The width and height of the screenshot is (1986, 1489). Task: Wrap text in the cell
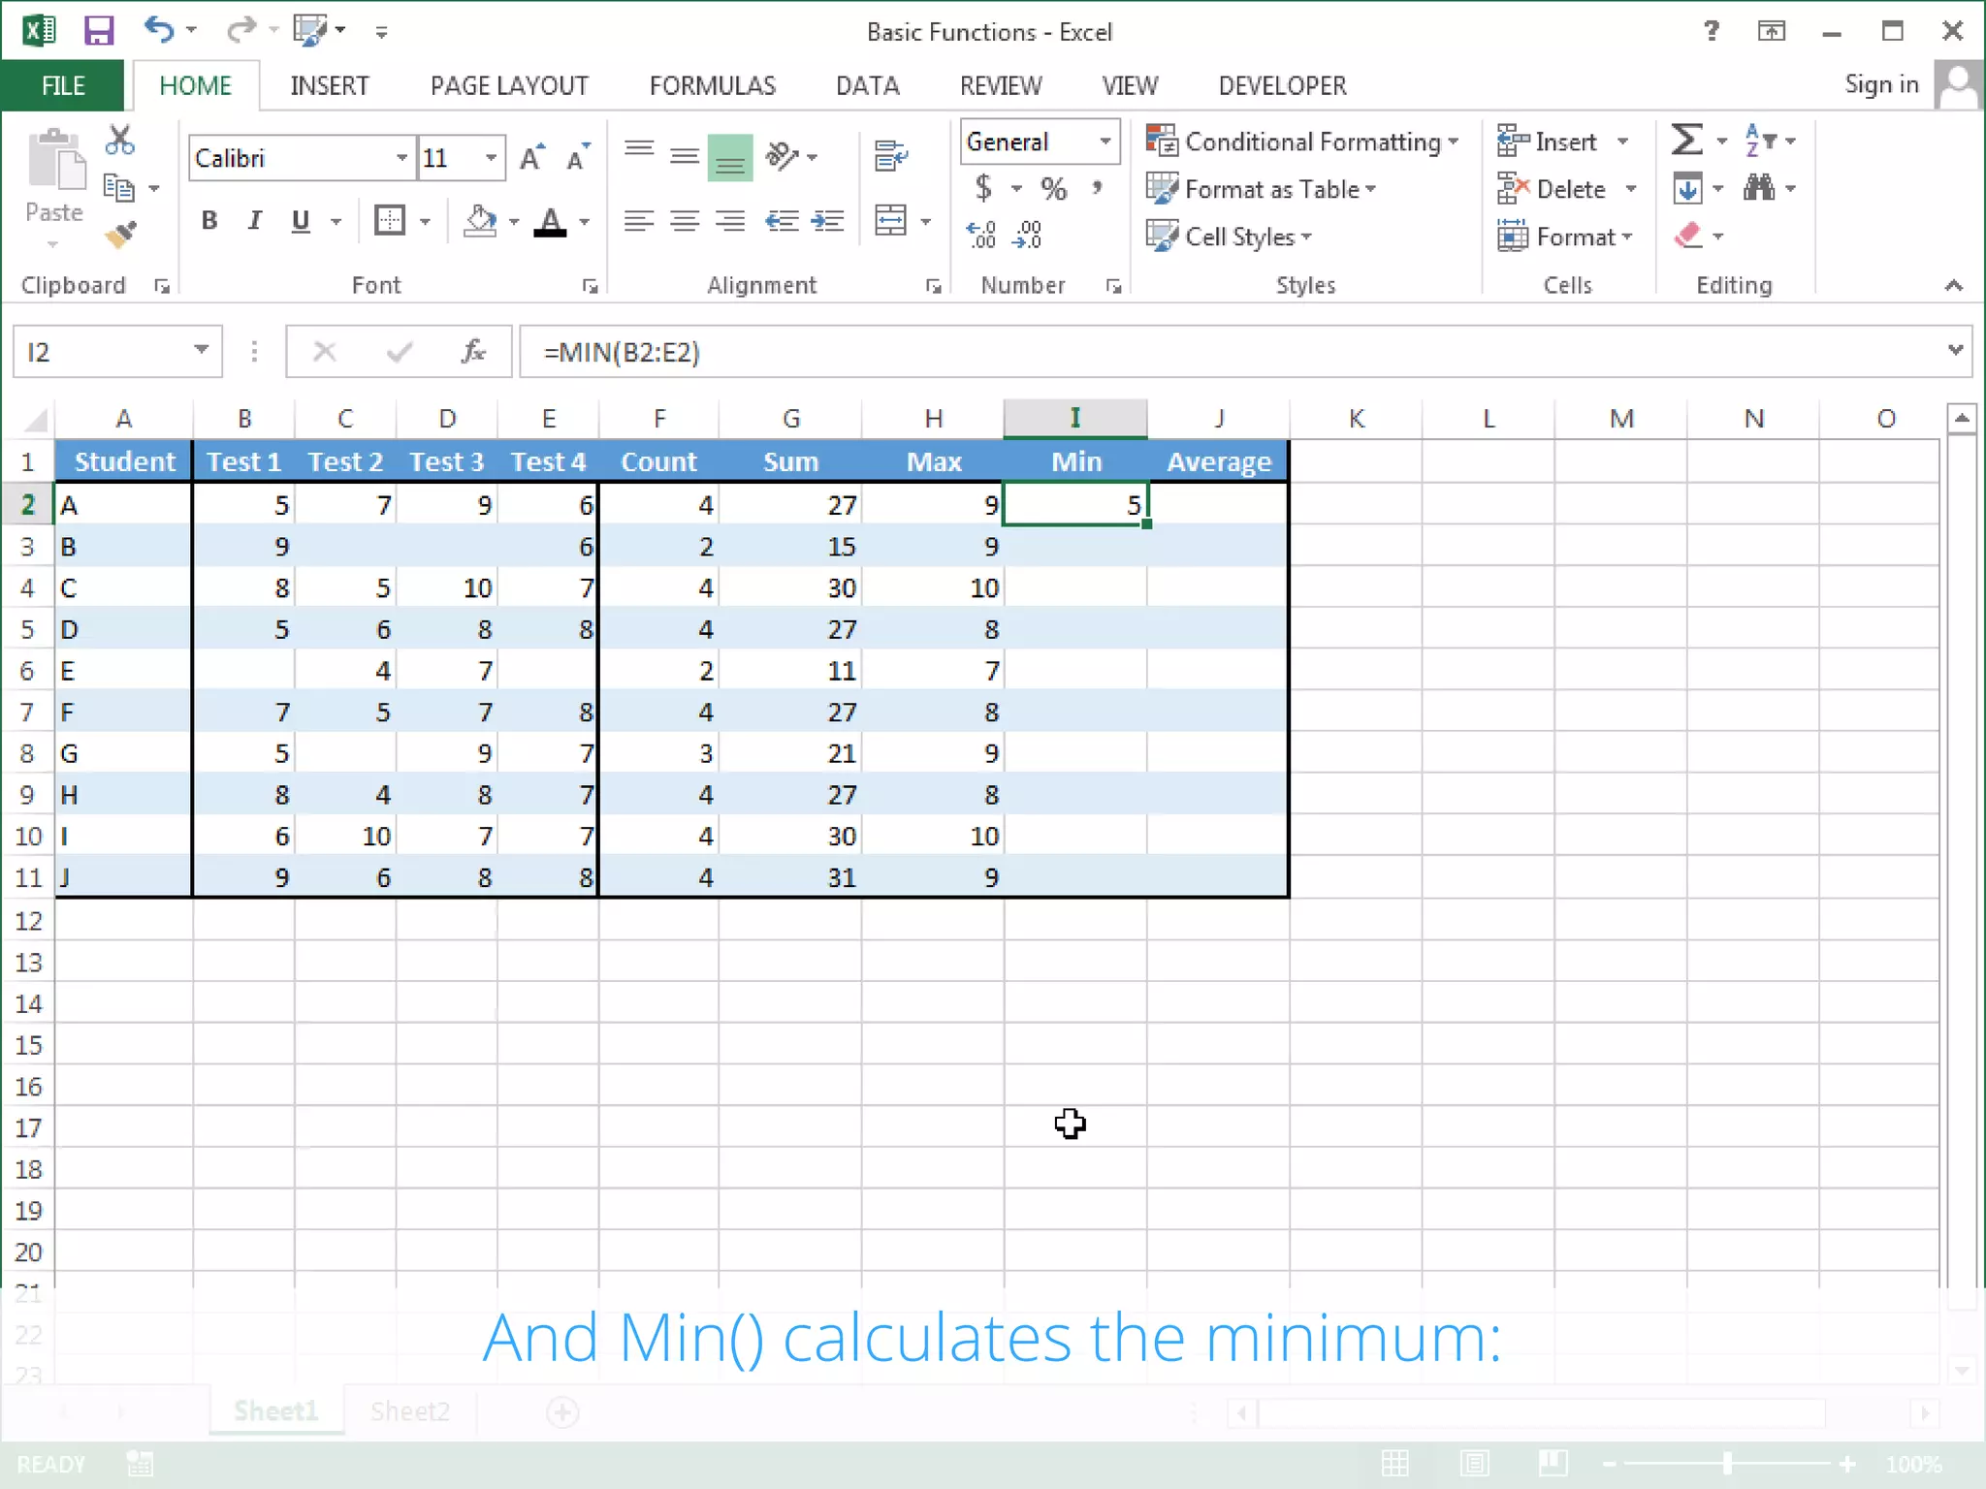pyautogui.click(x=891, y=155)
